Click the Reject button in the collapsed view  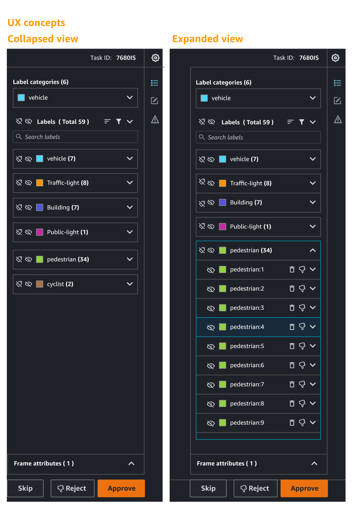[x=72, y=488]
